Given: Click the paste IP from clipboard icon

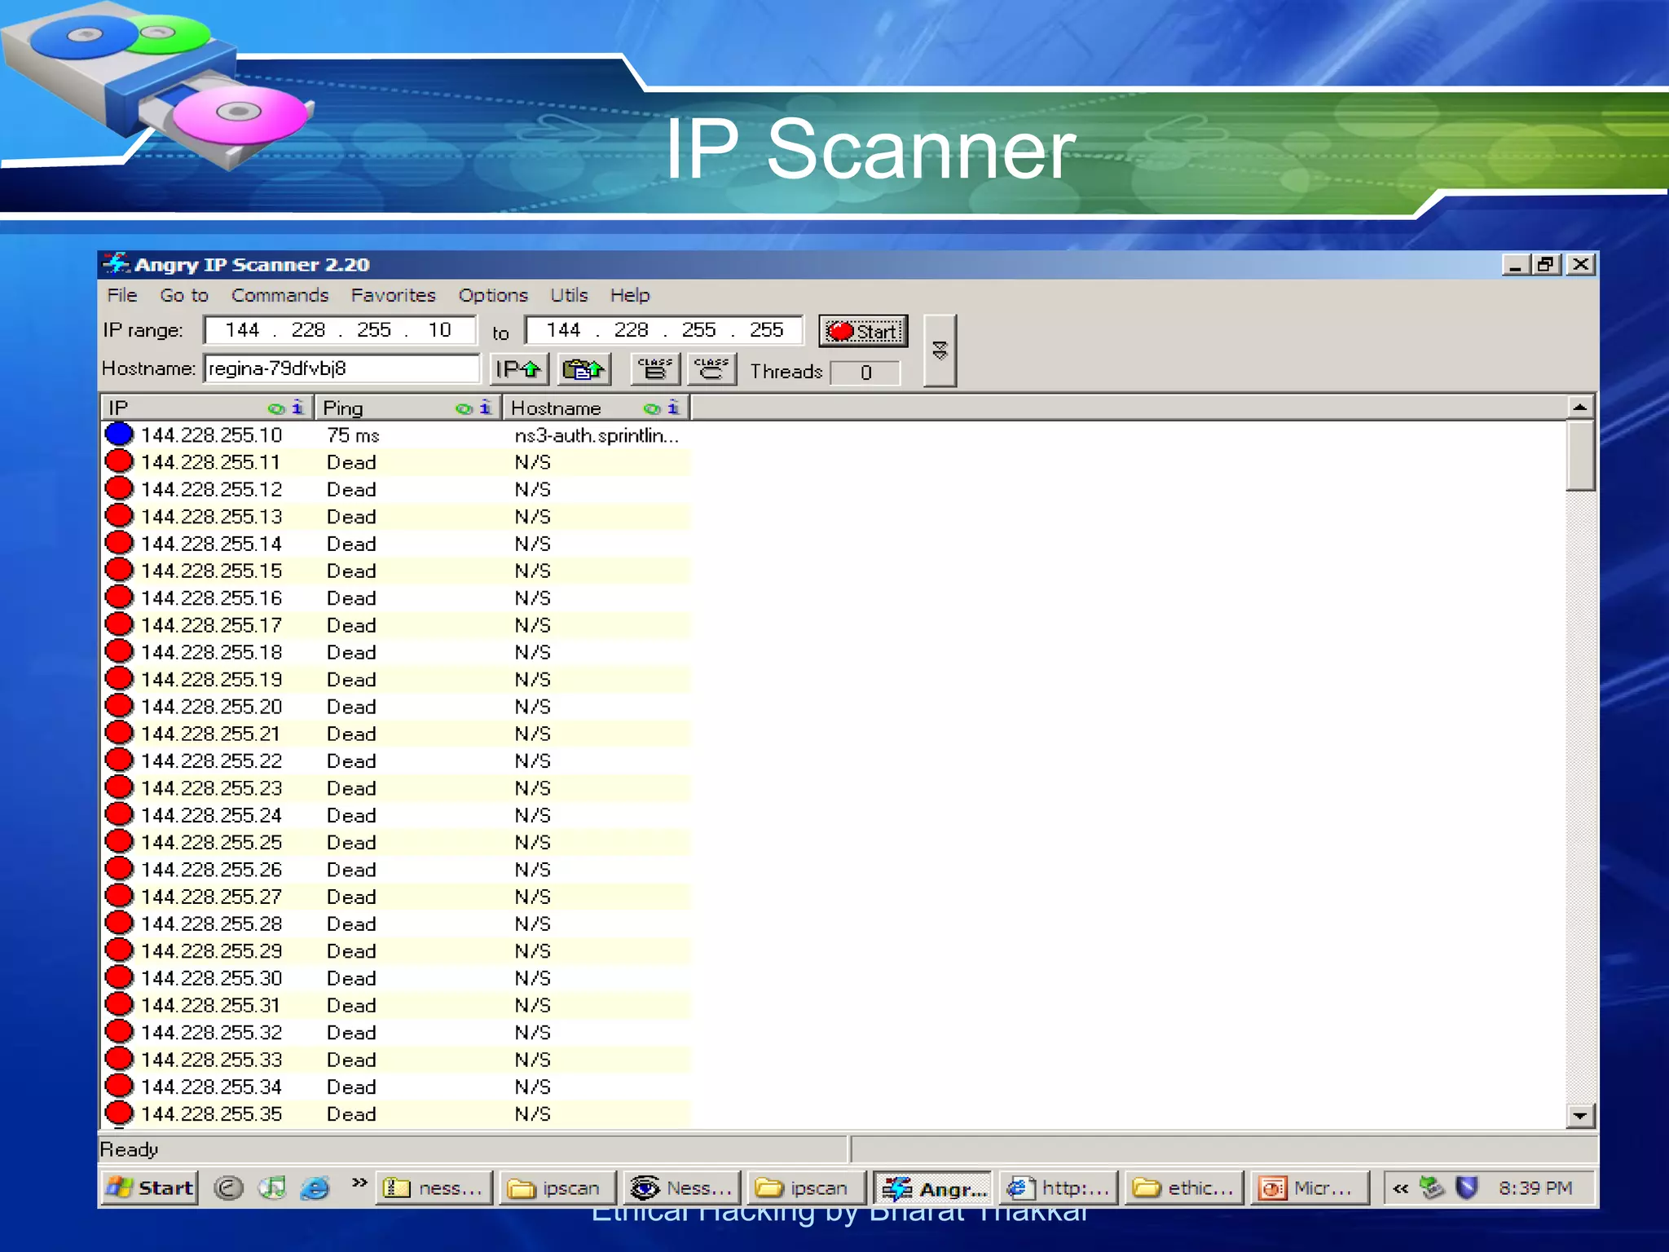Looking at the screenshot, I should [583, 369].
